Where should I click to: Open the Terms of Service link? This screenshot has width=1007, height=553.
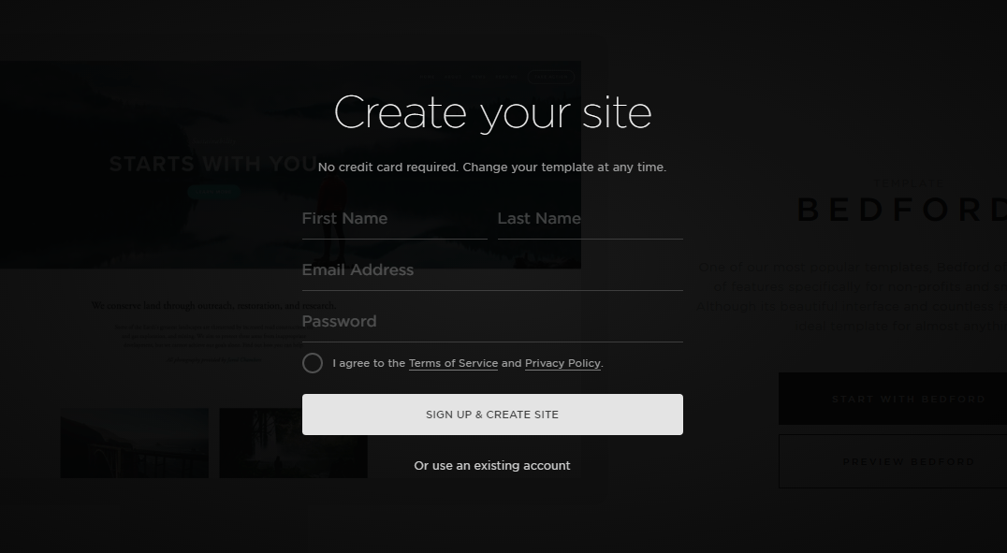tap(453, 363)
